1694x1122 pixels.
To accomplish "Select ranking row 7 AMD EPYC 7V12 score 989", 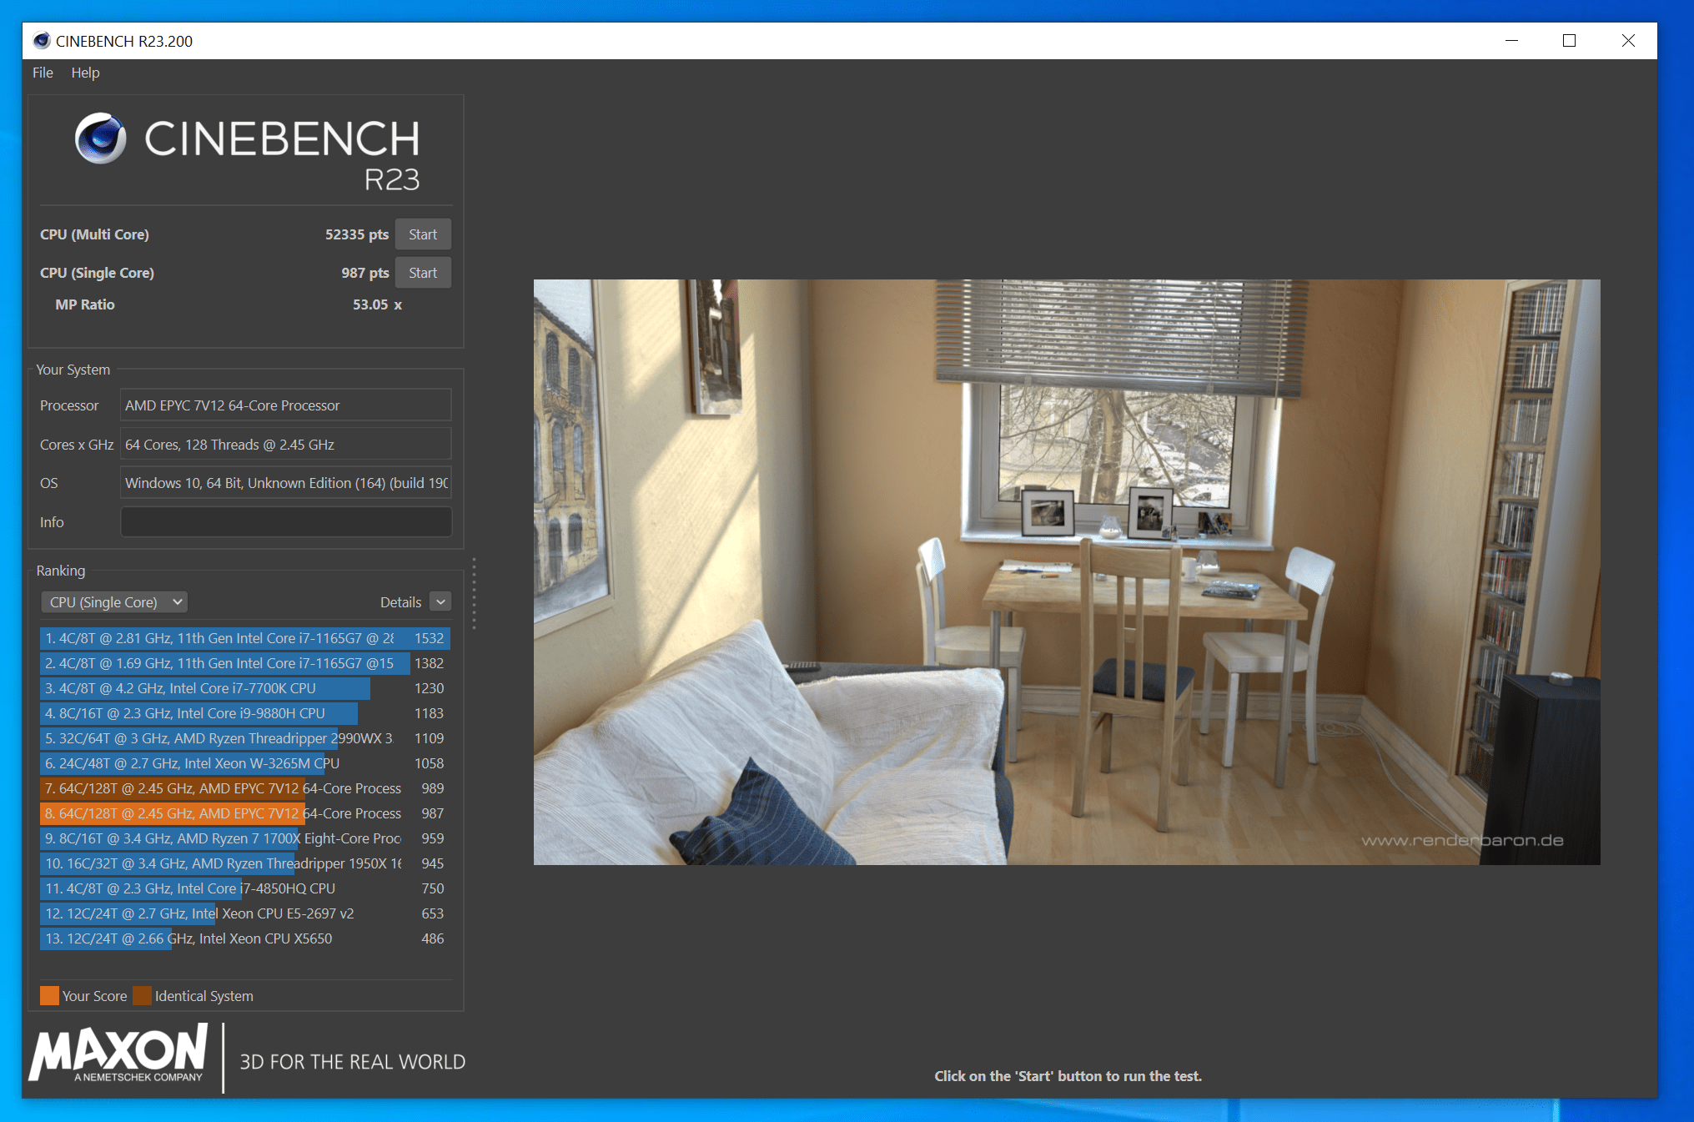I will pyautogui.click(x=245, y=788).
